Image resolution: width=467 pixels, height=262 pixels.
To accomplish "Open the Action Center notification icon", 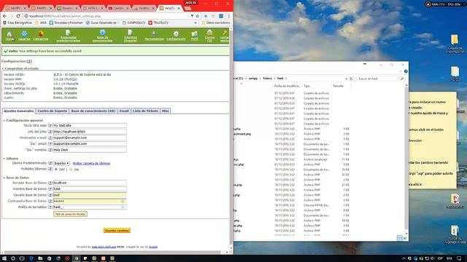I will point(459,258).
